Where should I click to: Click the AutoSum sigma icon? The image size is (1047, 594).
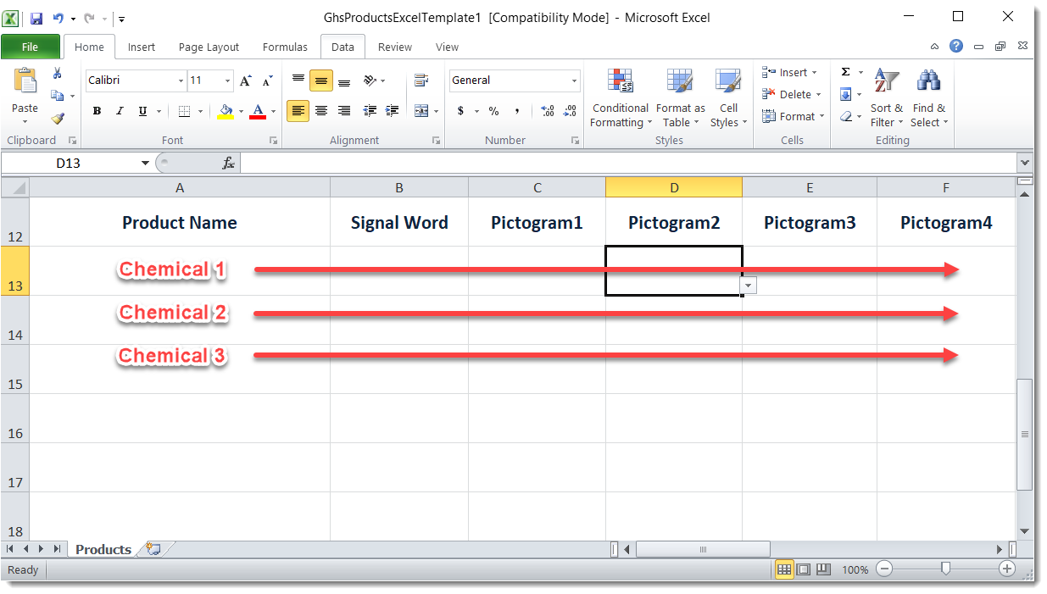click(x=846, y=73)
